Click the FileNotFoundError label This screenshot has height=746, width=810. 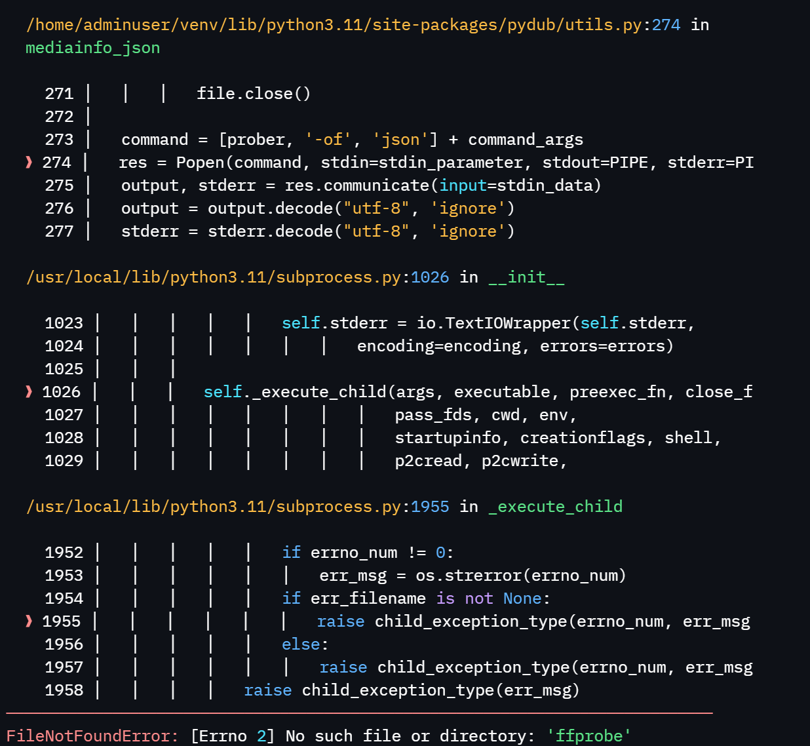[x=87, y=736]
